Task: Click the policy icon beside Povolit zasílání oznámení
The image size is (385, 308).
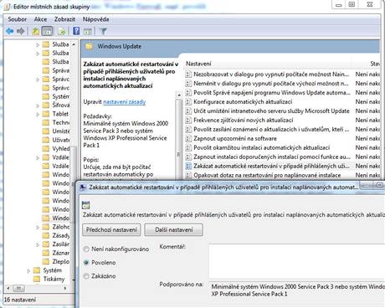Action: point(188,130)
